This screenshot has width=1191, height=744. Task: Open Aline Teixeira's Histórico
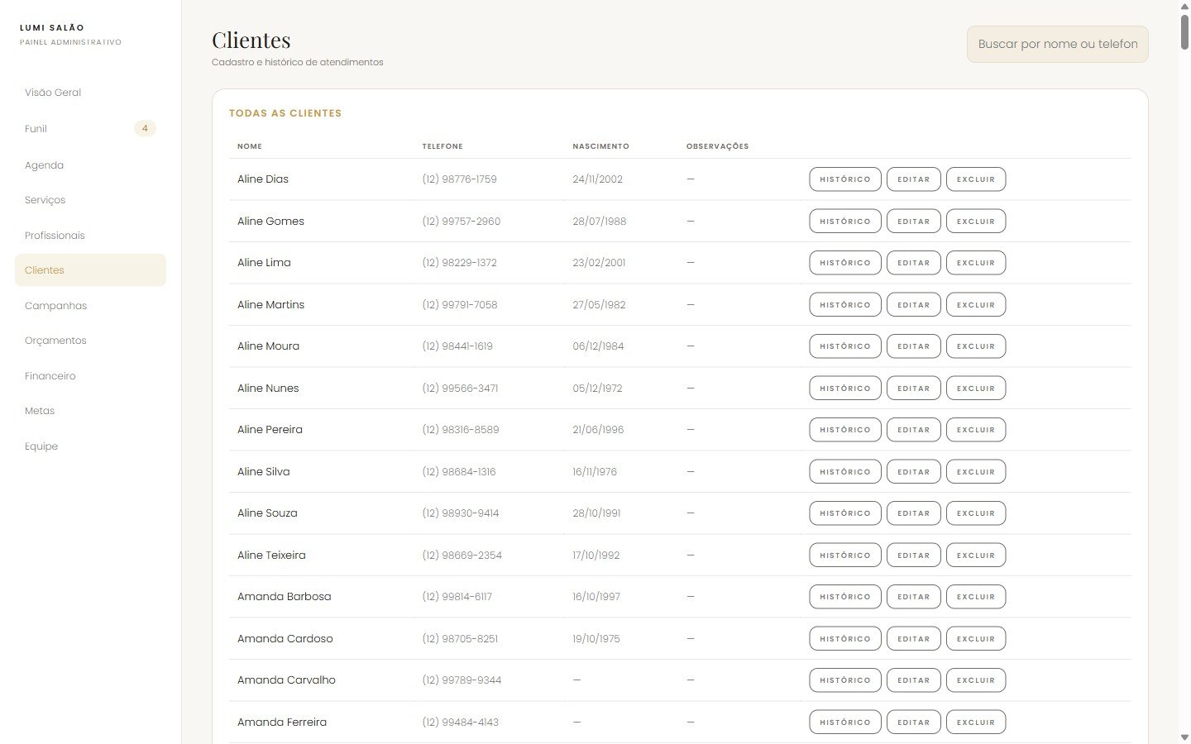[845, 556]
